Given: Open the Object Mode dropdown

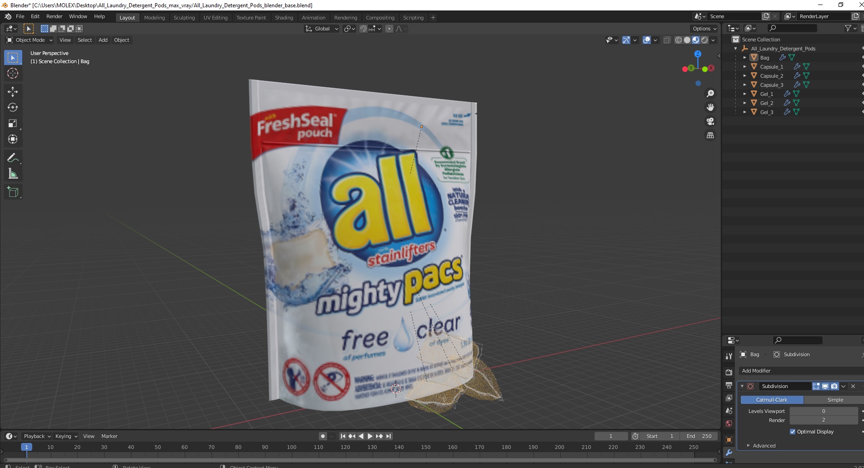Looking at the screenshot, I should point(30,40).
